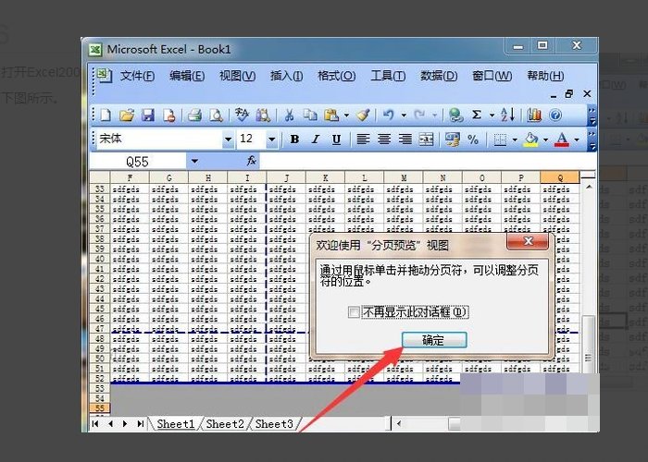Viewport: 648px width, 462px height.
Task: Select column header Q
Action: [560, 177]
